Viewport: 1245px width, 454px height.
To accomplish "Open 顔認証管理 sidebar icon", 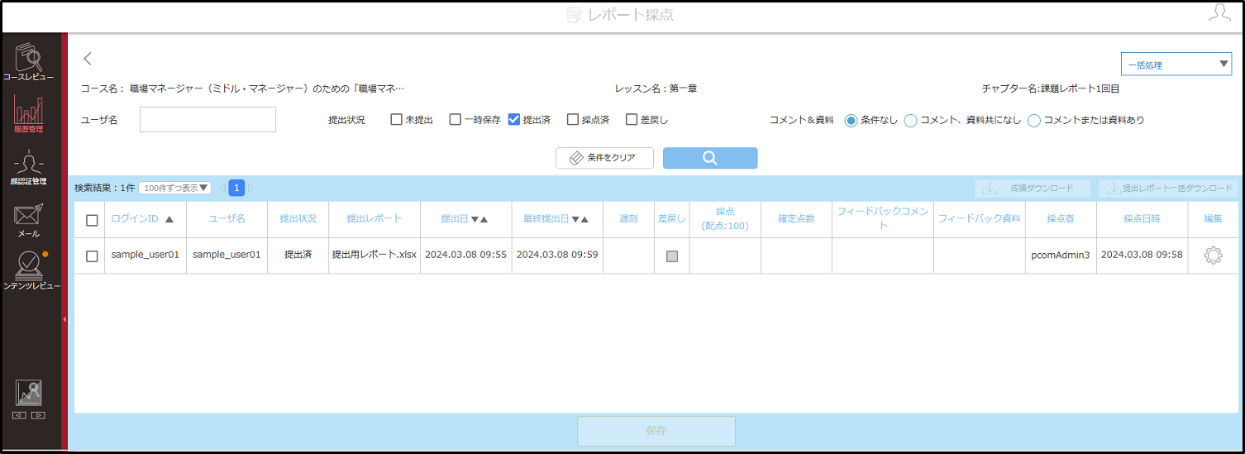I will tap(28, 168).
